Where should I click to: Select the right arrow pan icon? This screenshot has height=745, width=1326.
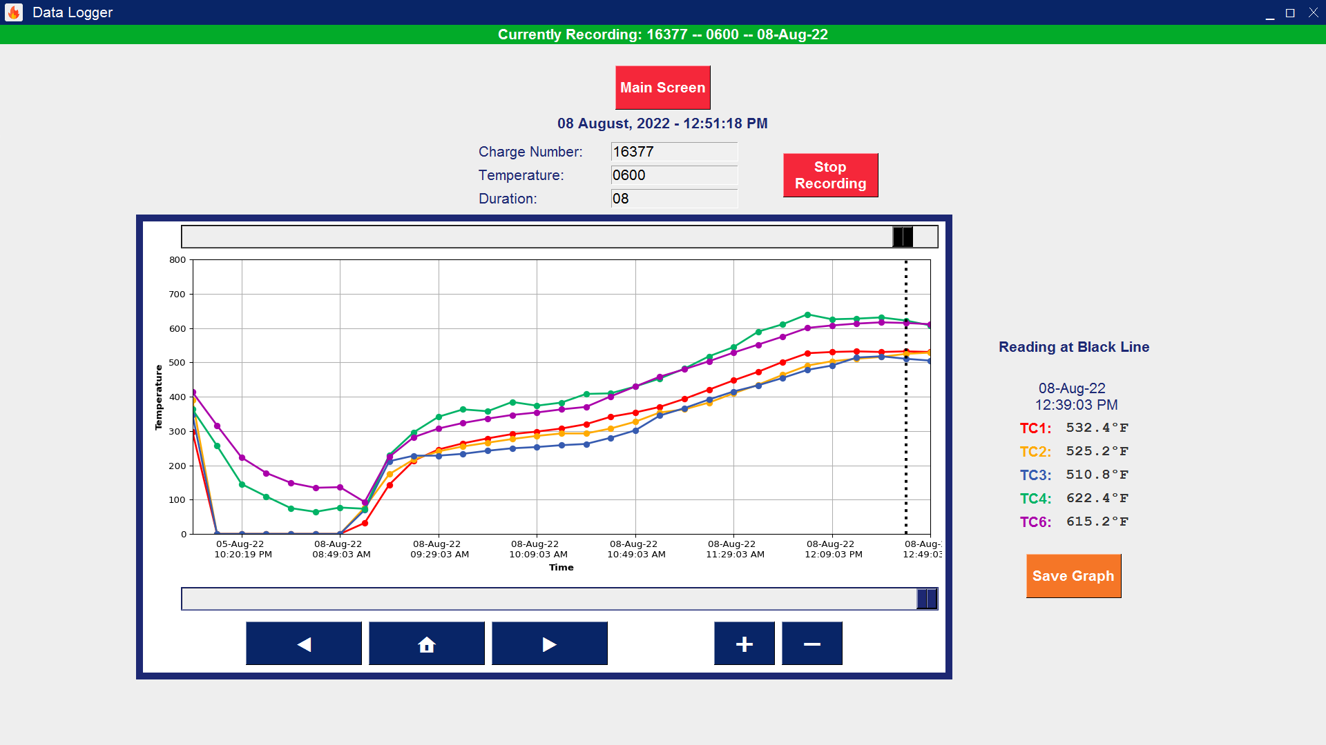point(549,643)
